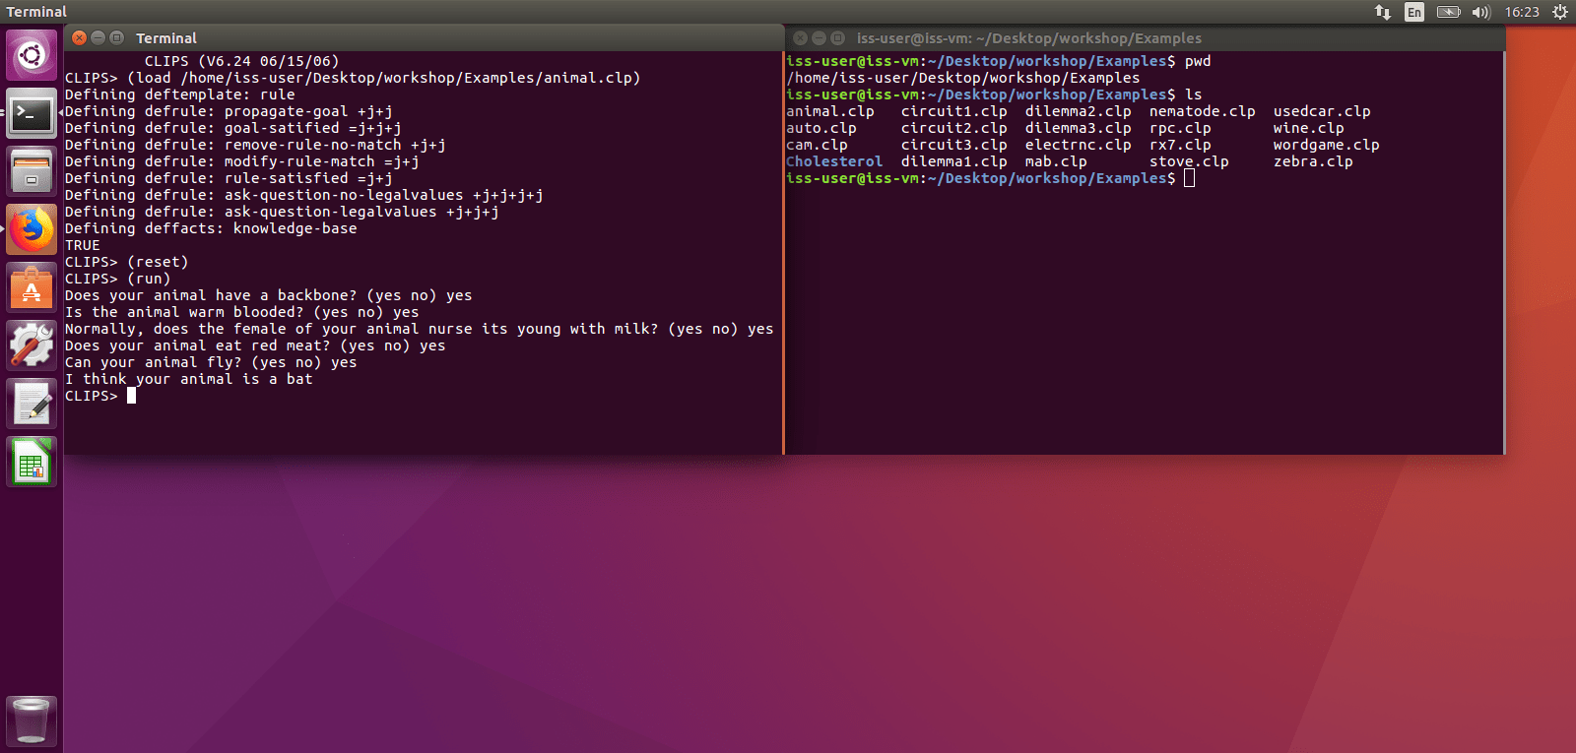The height and width of the screenshot is (753, 1576).
Task: Open session power gear menu
Action: pyautogui.click(x=1560, y=12)
